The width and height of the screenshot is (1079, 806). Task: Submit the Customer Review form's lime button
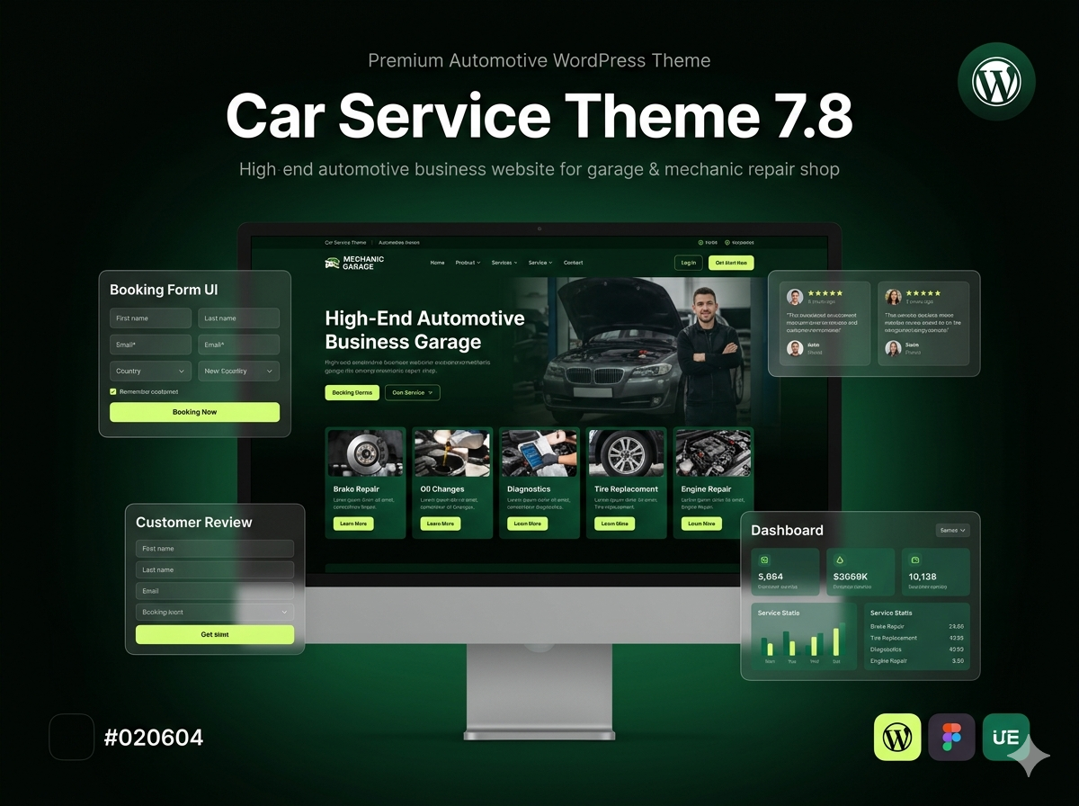pyautogui.click(x=215, y=634)
